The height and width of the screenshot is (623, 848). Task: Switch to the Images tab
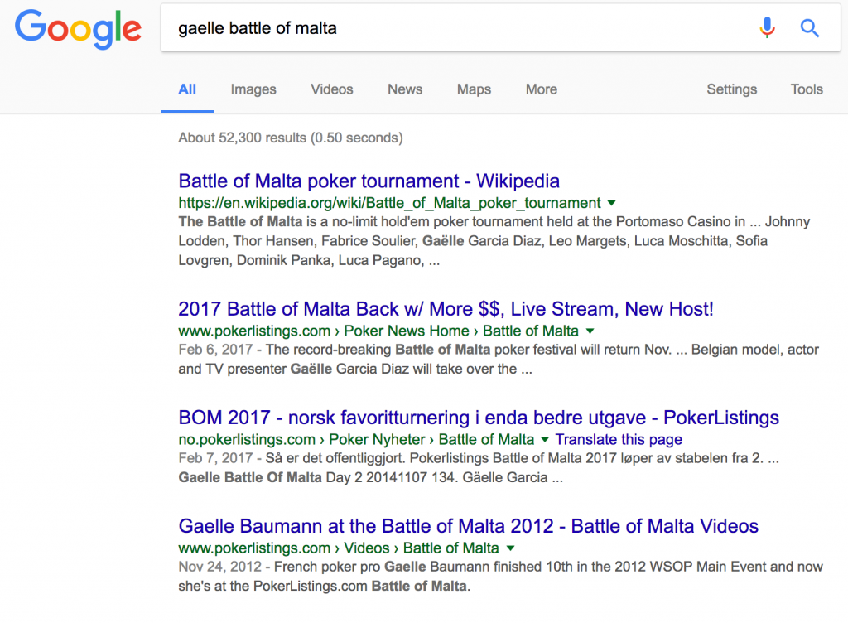(253, 89)
